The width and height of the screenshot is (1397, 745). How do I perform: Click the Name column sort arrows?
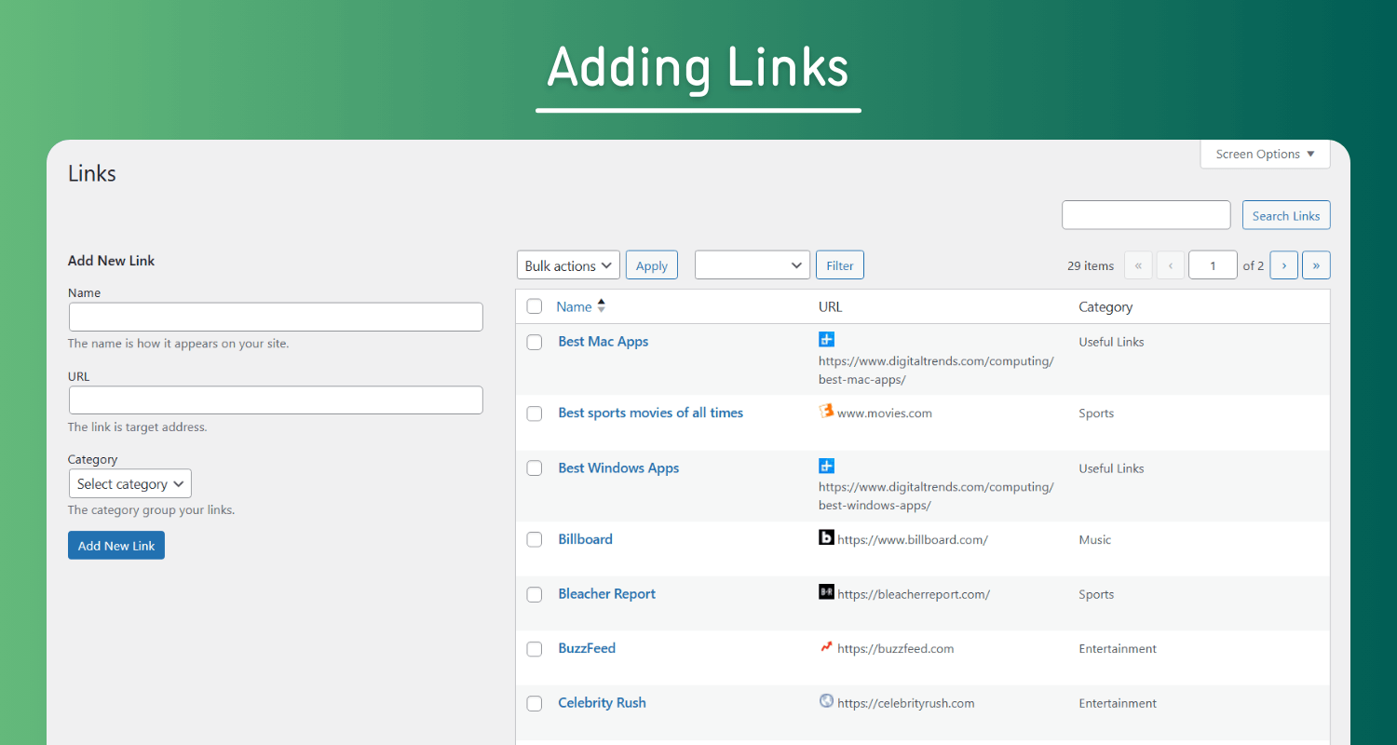(601, 305)
